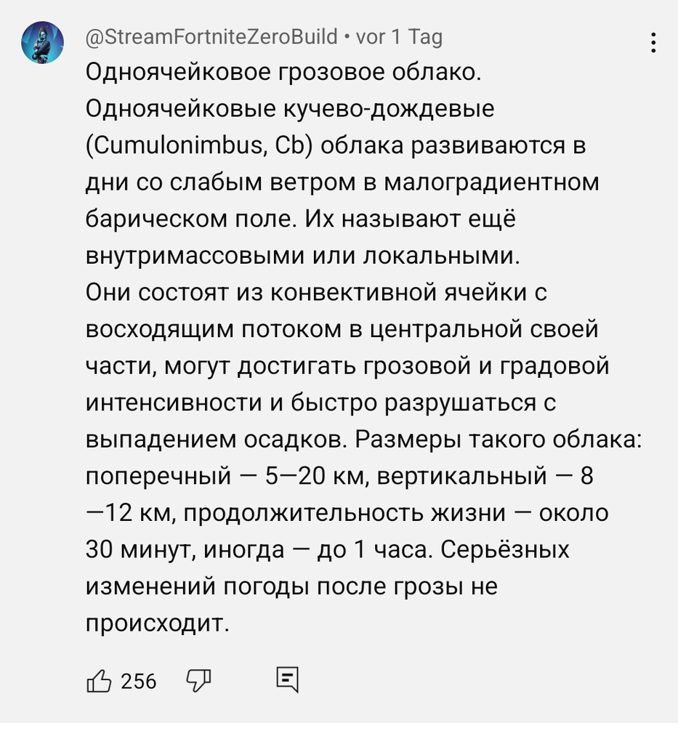678x744 pixels.
Task: Open the StreamFortniteZeroBuild profile avatar
Action: (42, 42)
